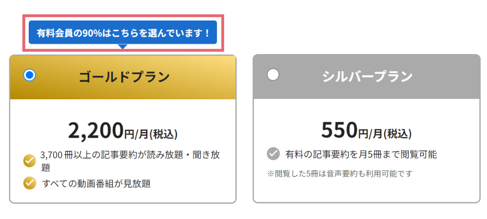Click the シルバープラン title text
The height and width of the screenshot is (219, 487).
(x=367, y=77)
